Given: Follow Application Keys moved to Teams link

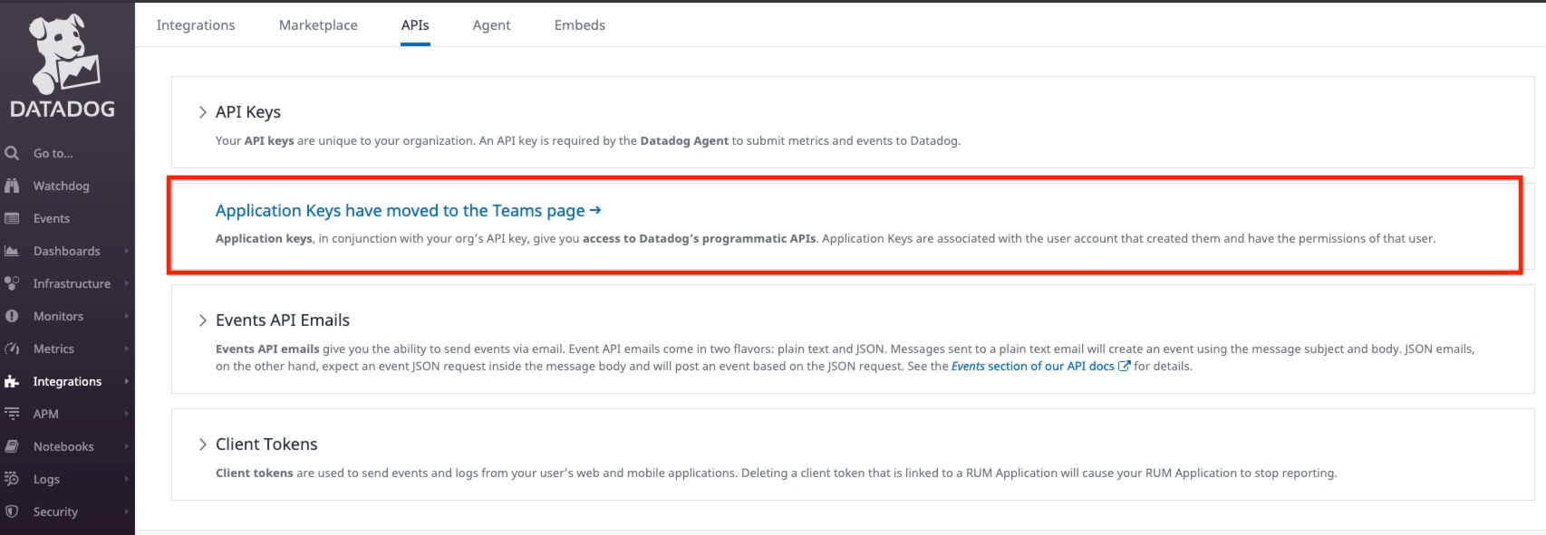Looking at the screenshot, I should pos(408,211).
